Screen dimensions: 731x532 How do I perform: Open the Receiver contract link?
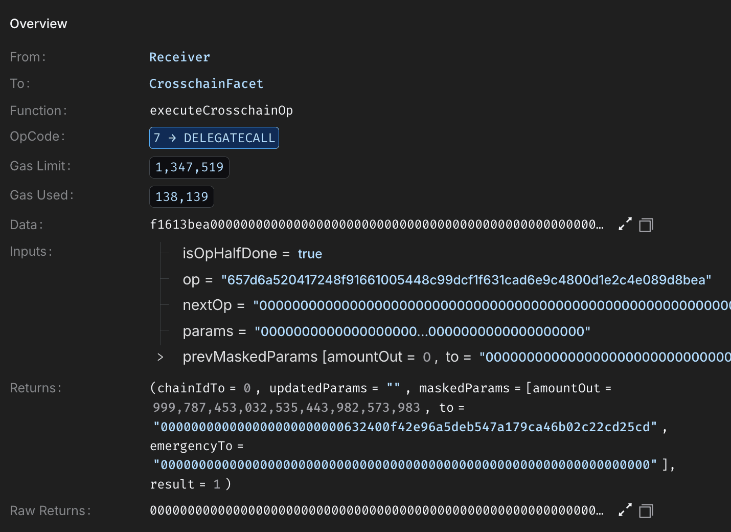(179, 57)
